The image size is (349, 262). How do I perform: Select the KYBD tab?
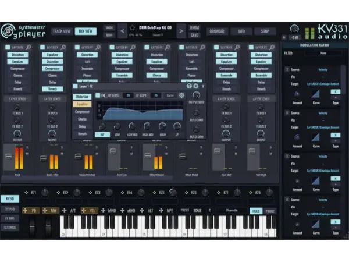10,199
